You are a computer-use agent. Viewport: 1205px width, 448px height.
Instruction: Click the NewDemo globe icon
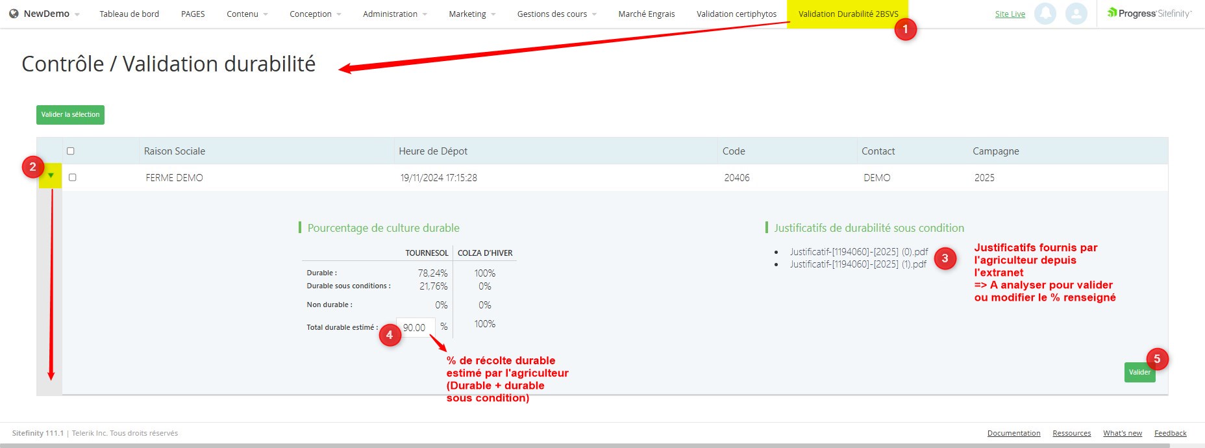click(x=14, y=14)
